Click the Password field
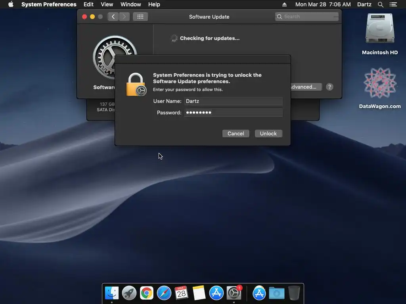This screenshot has height=304, width=406. point(233,112)
